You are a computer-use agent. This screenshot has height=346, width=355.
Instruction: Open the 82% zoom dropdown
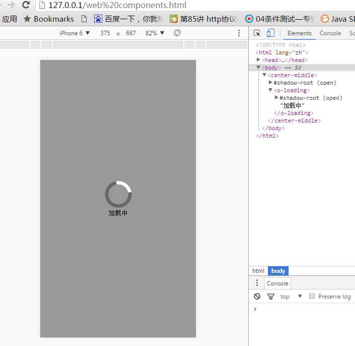point(155,33)
